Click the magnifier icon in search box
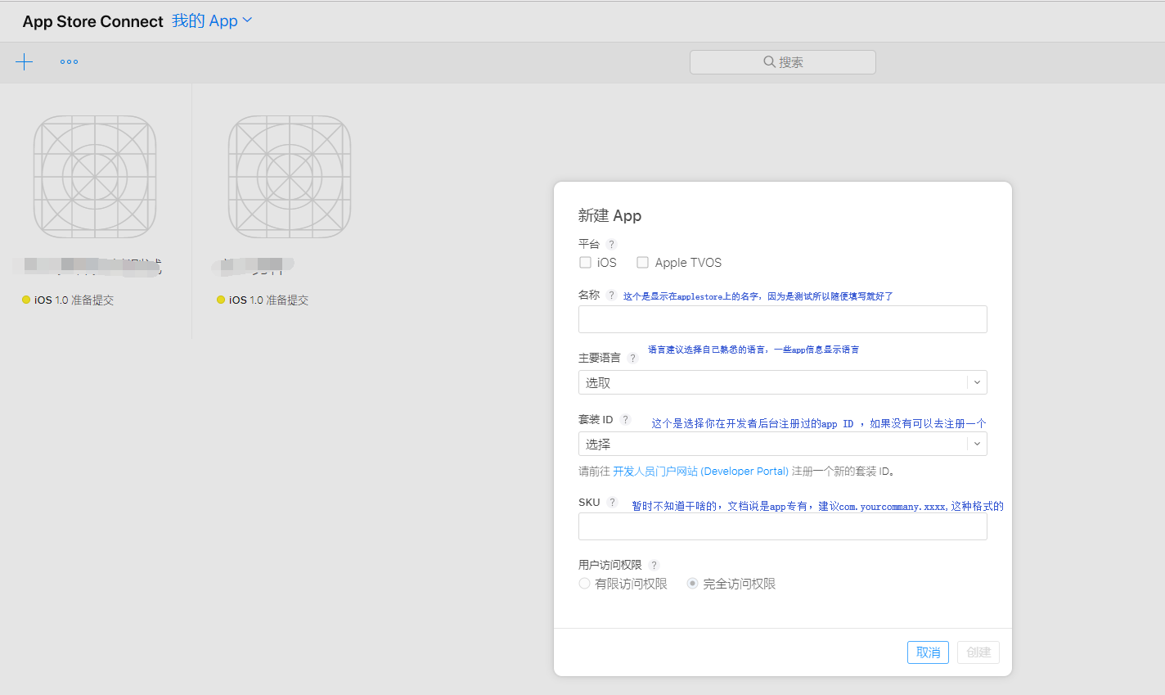Image resolution: width=1165 pixels, height=695 pixels. coord(769,61)
